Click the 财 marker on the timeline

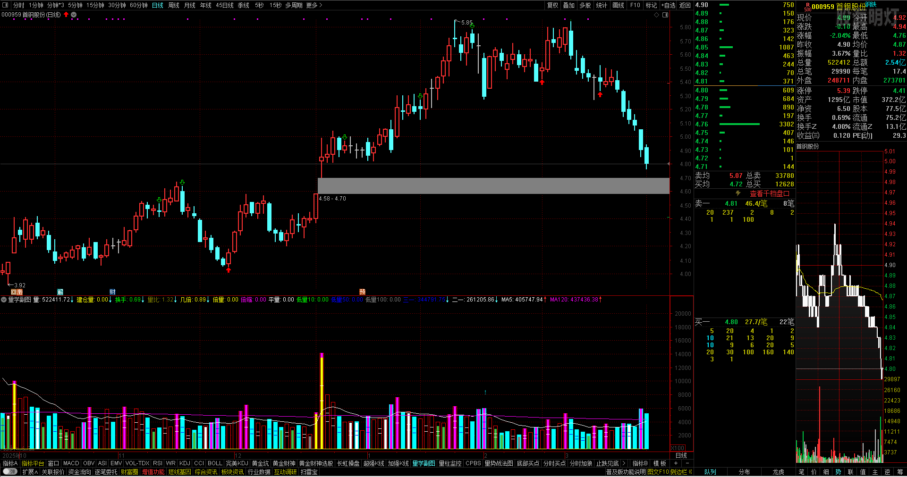tap(112, 292)
